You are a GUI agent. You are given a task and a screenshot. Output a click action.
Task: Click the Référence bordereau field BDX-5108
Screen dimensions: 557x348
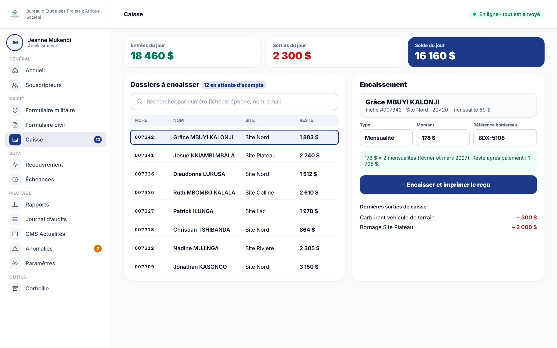(505, 138)
